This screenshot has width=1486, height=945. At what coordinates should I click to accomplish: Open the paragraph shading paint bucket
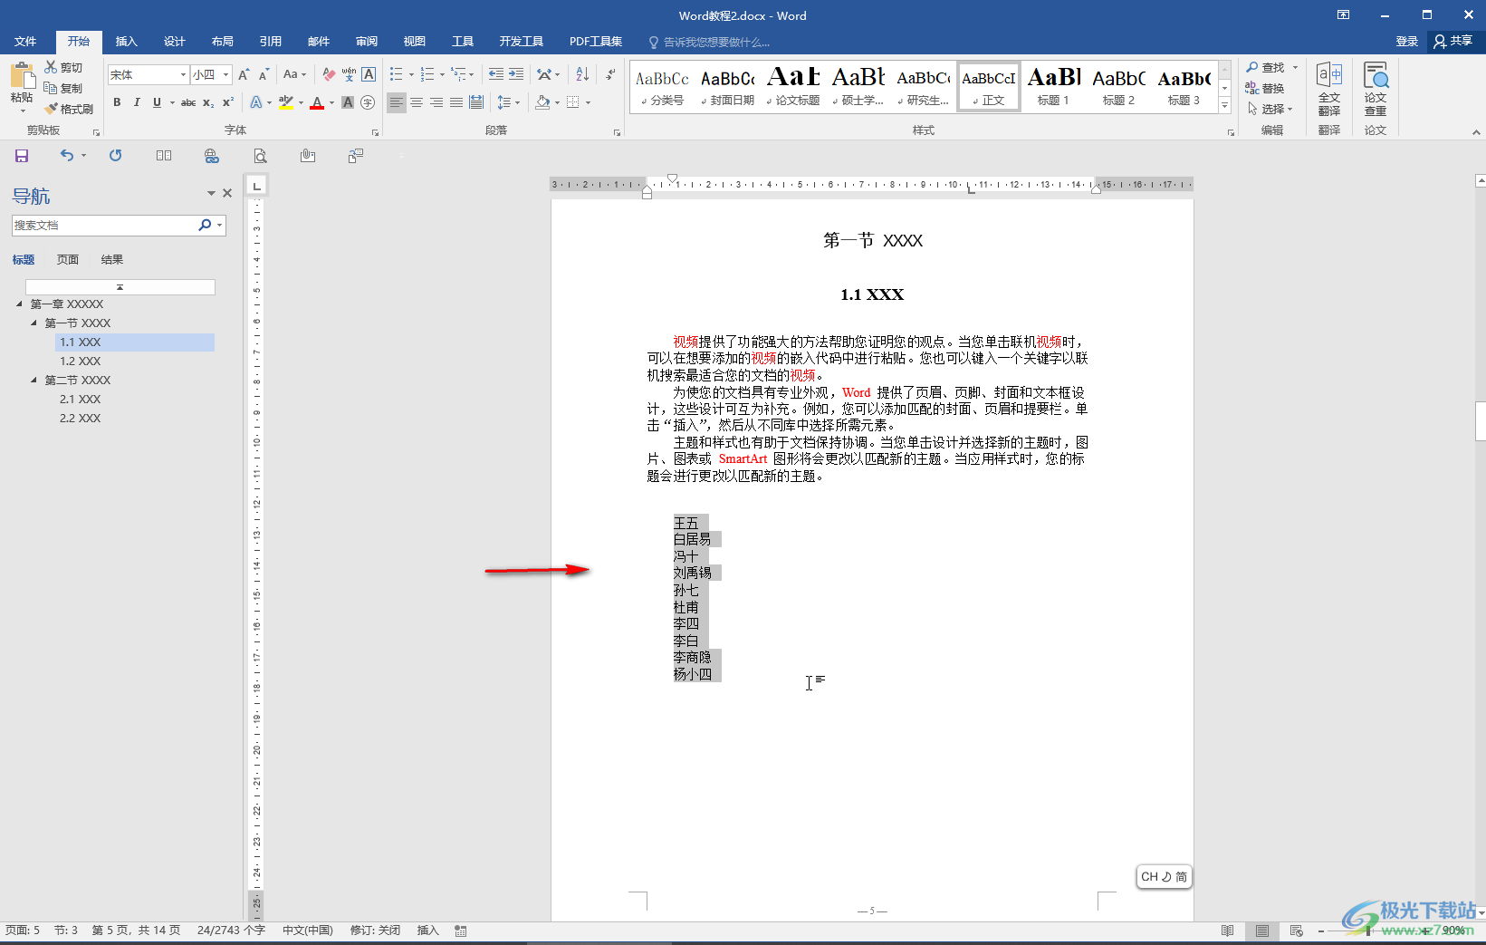click(x=542, y=102)
